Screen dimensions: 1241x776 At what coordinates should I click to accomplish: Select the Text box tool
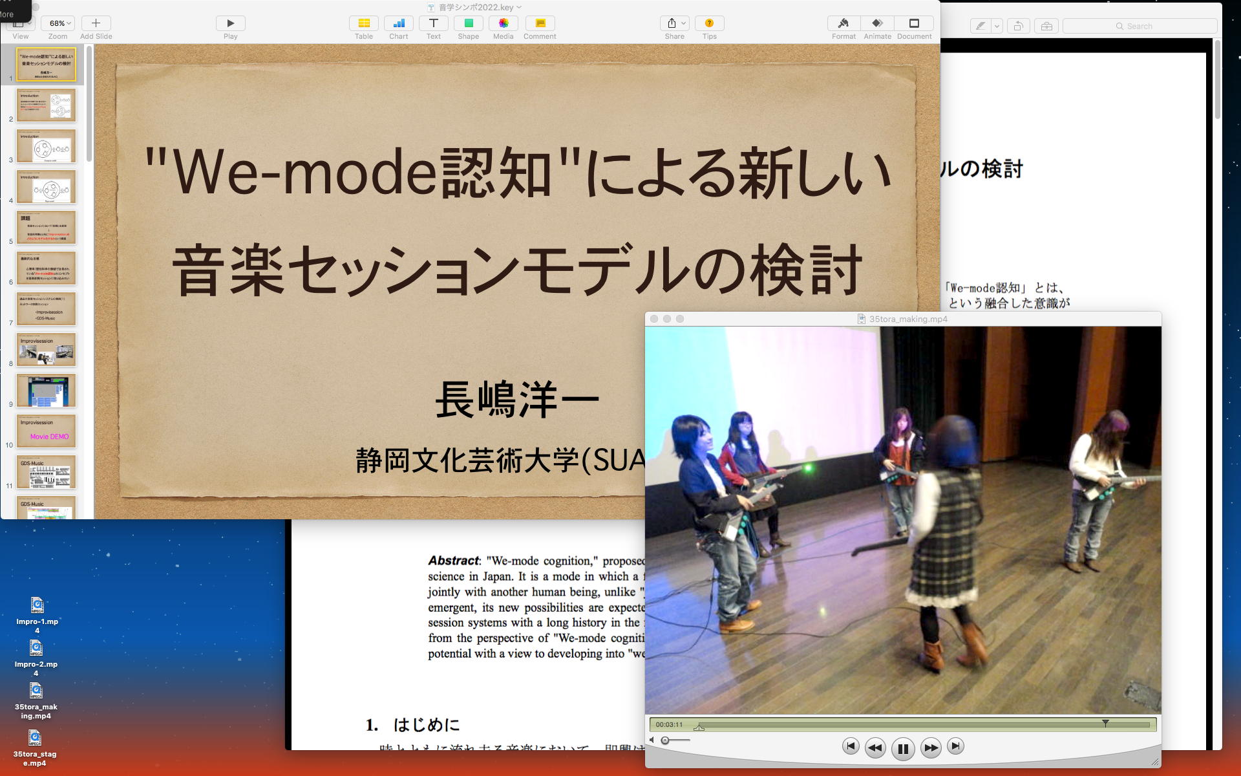[433, 24]
